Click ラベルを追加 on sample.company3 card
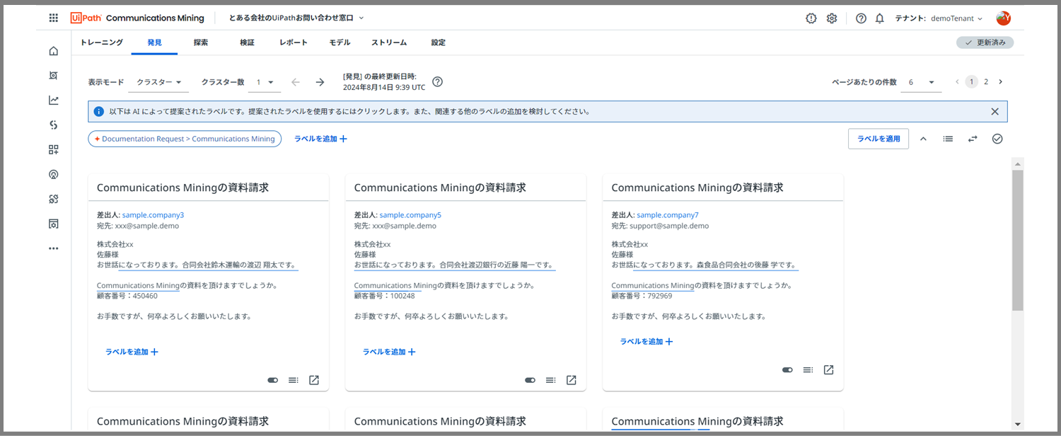1061x436 pixels. coord(132,352)
